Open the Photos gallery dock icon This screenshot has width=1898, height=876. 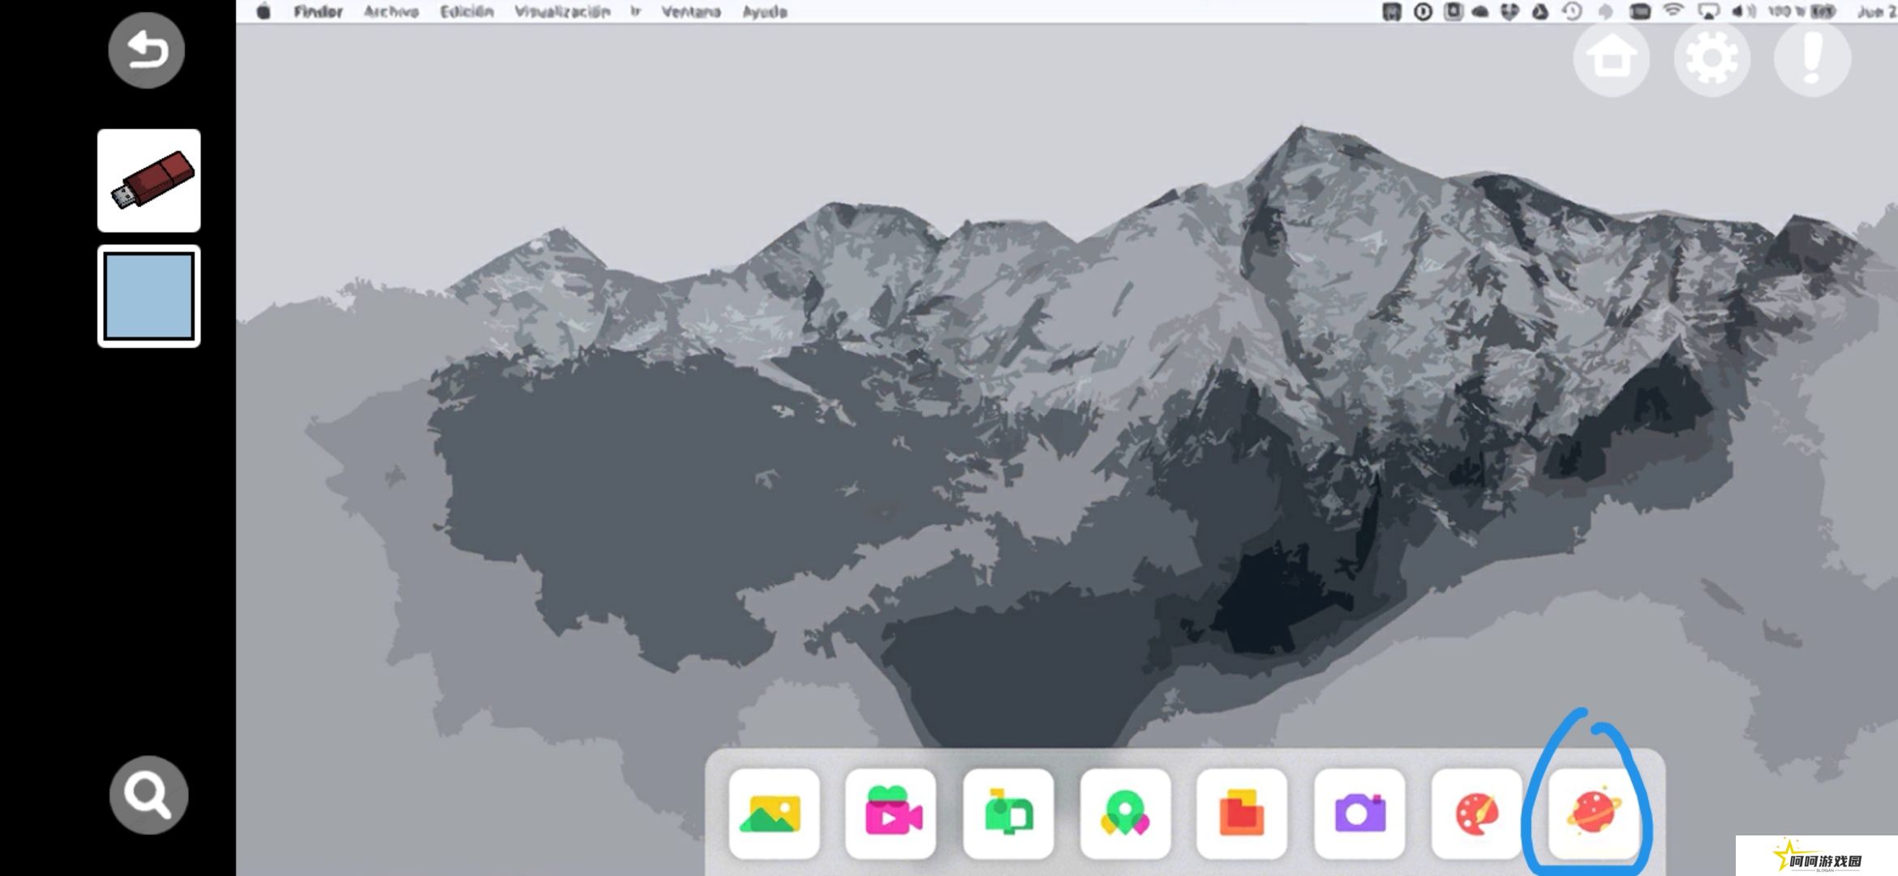pyautogui.click(x=774, y=814)
